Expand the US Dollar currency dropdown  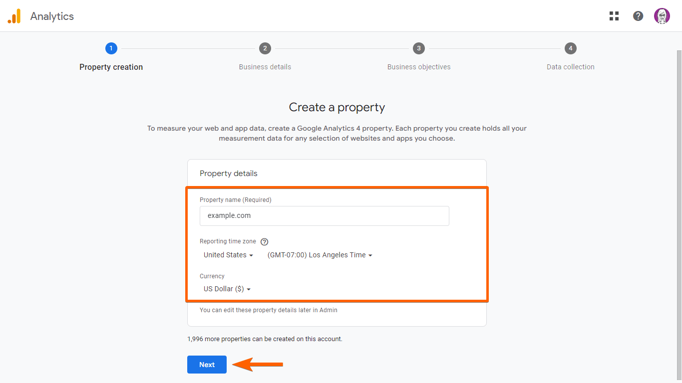coord(227,289)
